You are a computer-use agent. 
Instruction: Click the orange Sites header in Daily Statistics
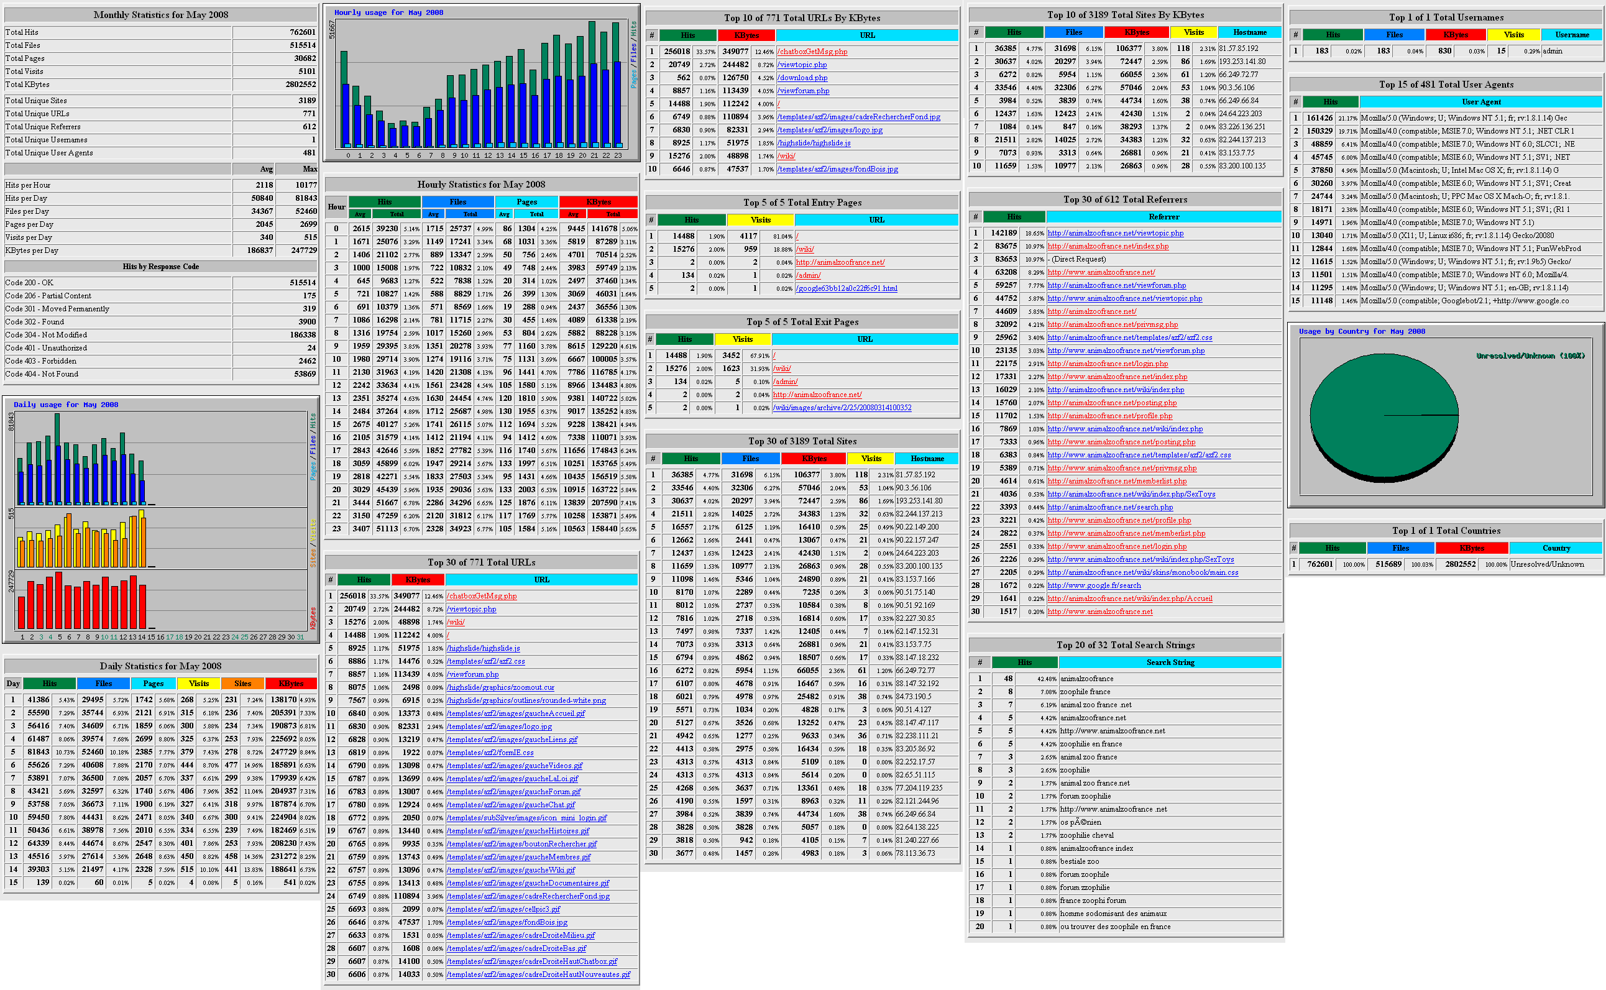[x=242, y=684]
